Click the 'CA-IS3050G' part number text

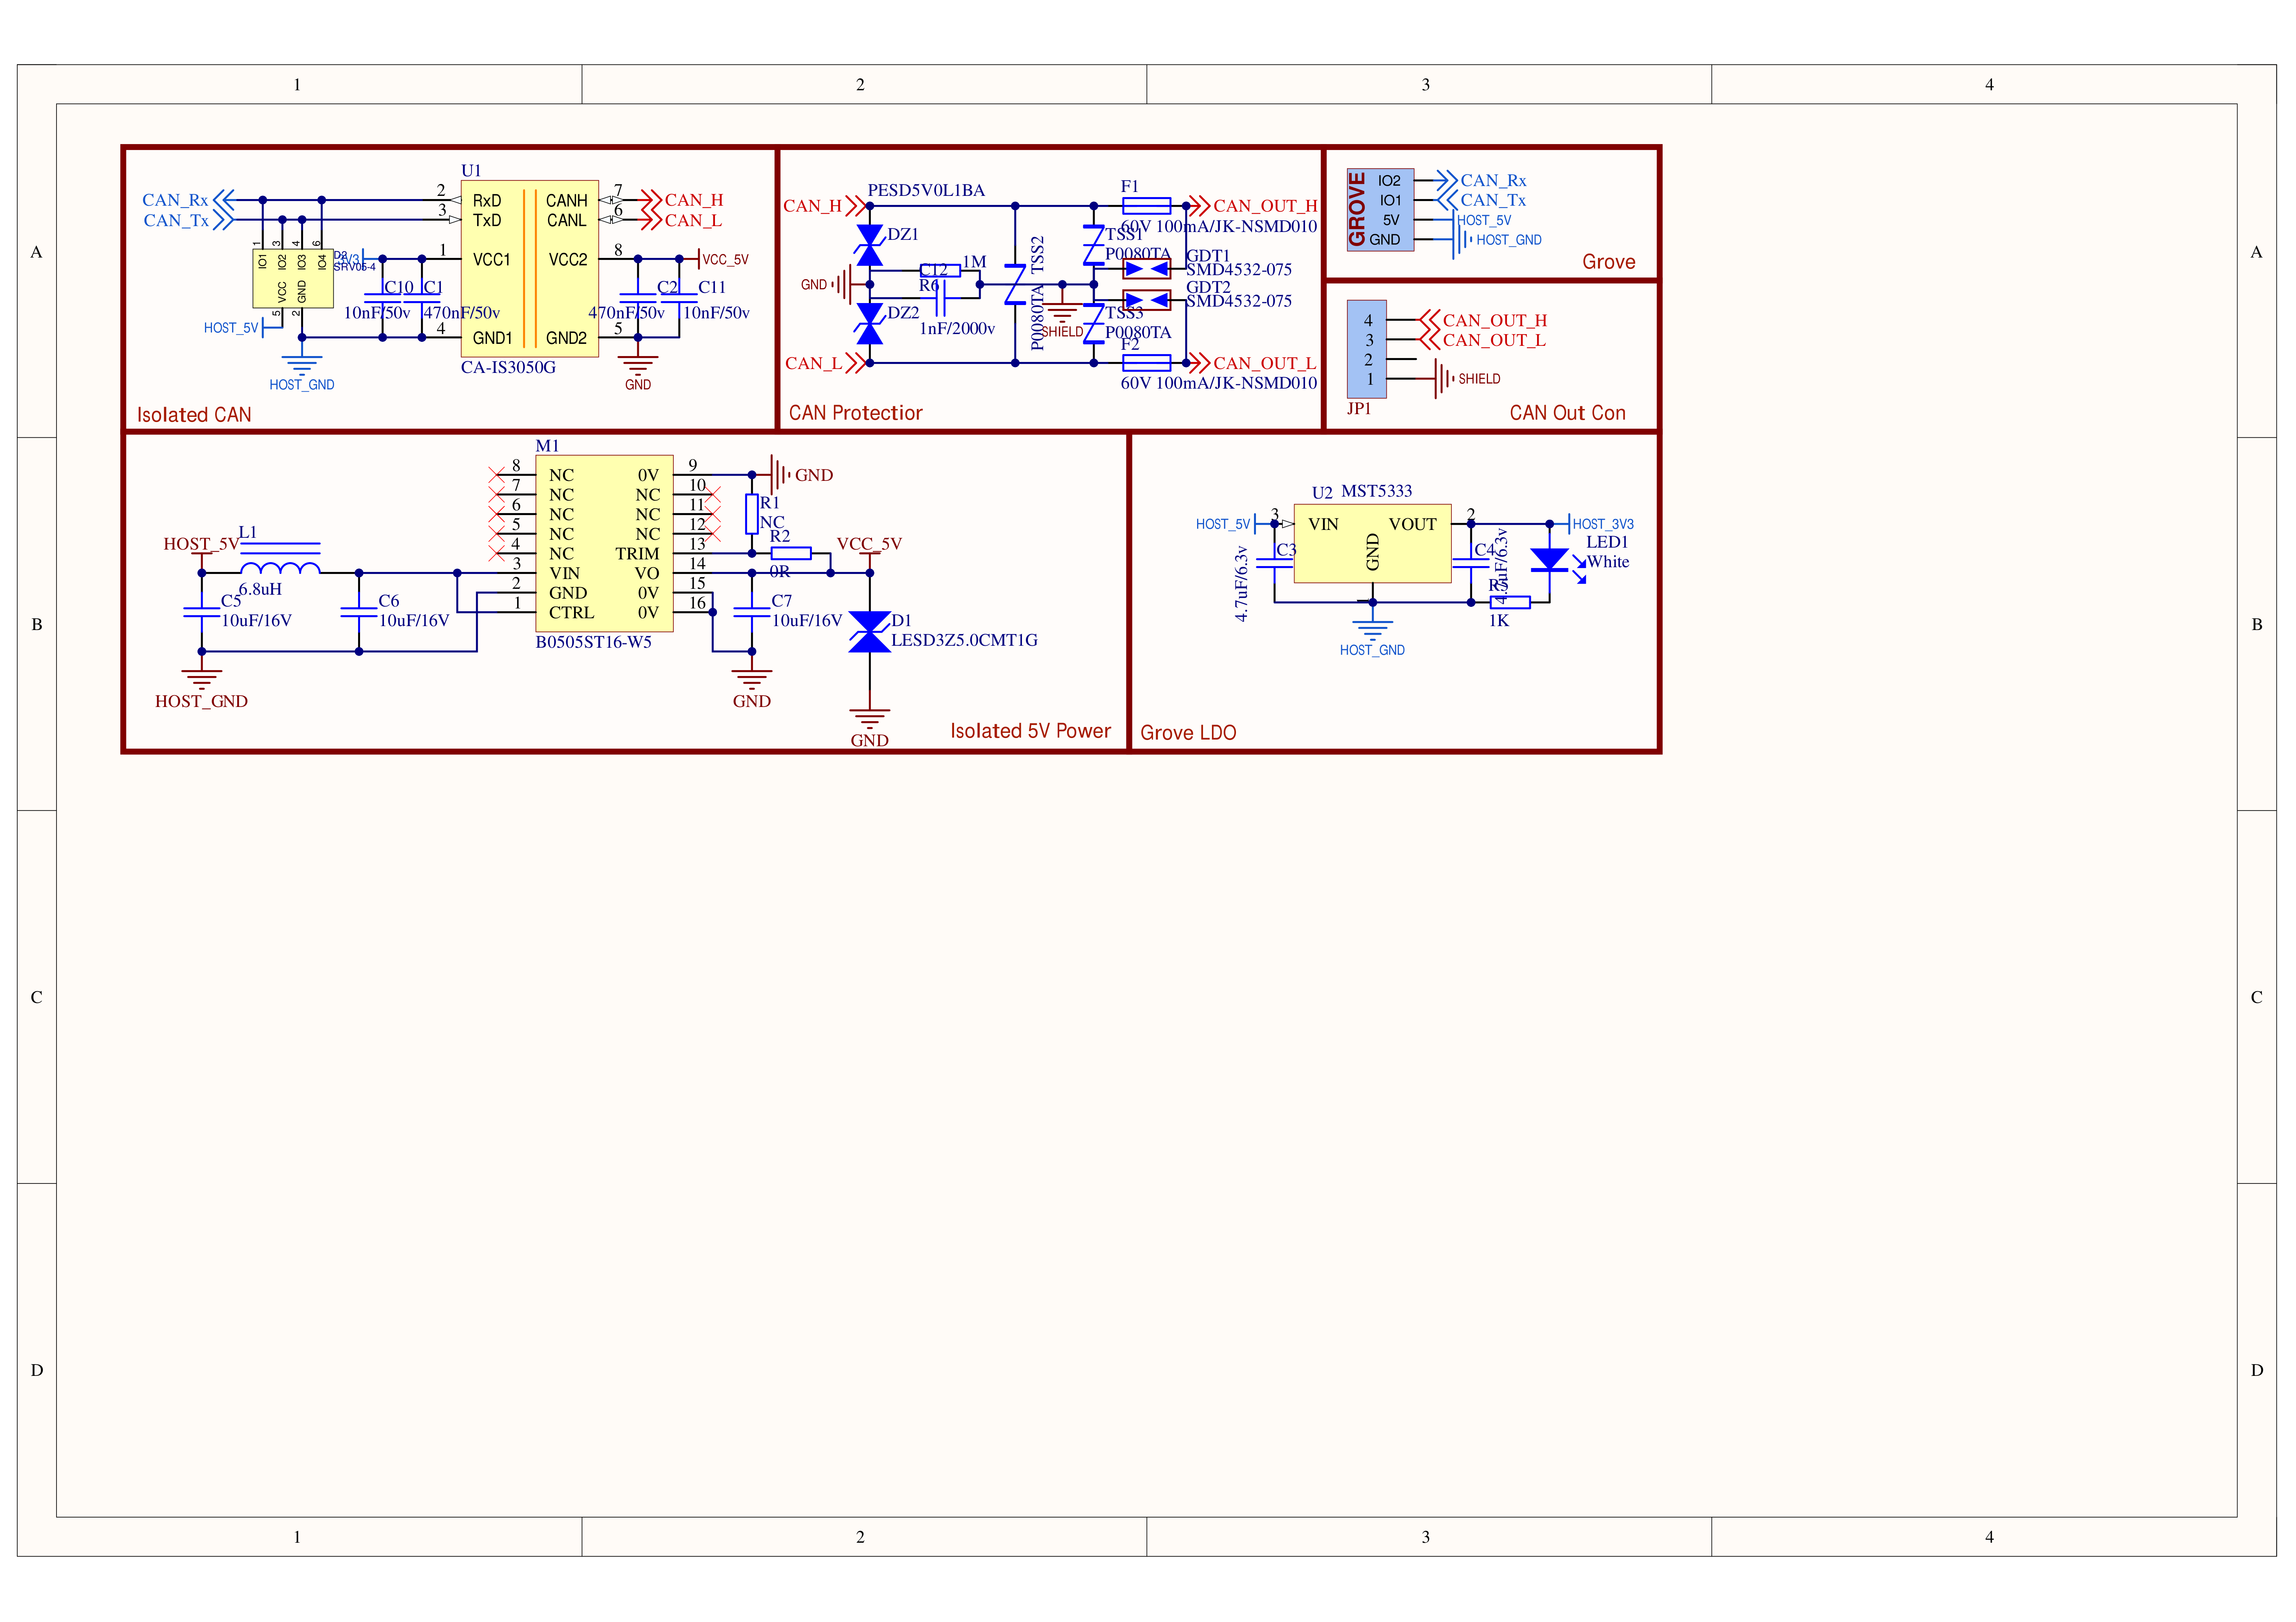click(x=508, y=367)
